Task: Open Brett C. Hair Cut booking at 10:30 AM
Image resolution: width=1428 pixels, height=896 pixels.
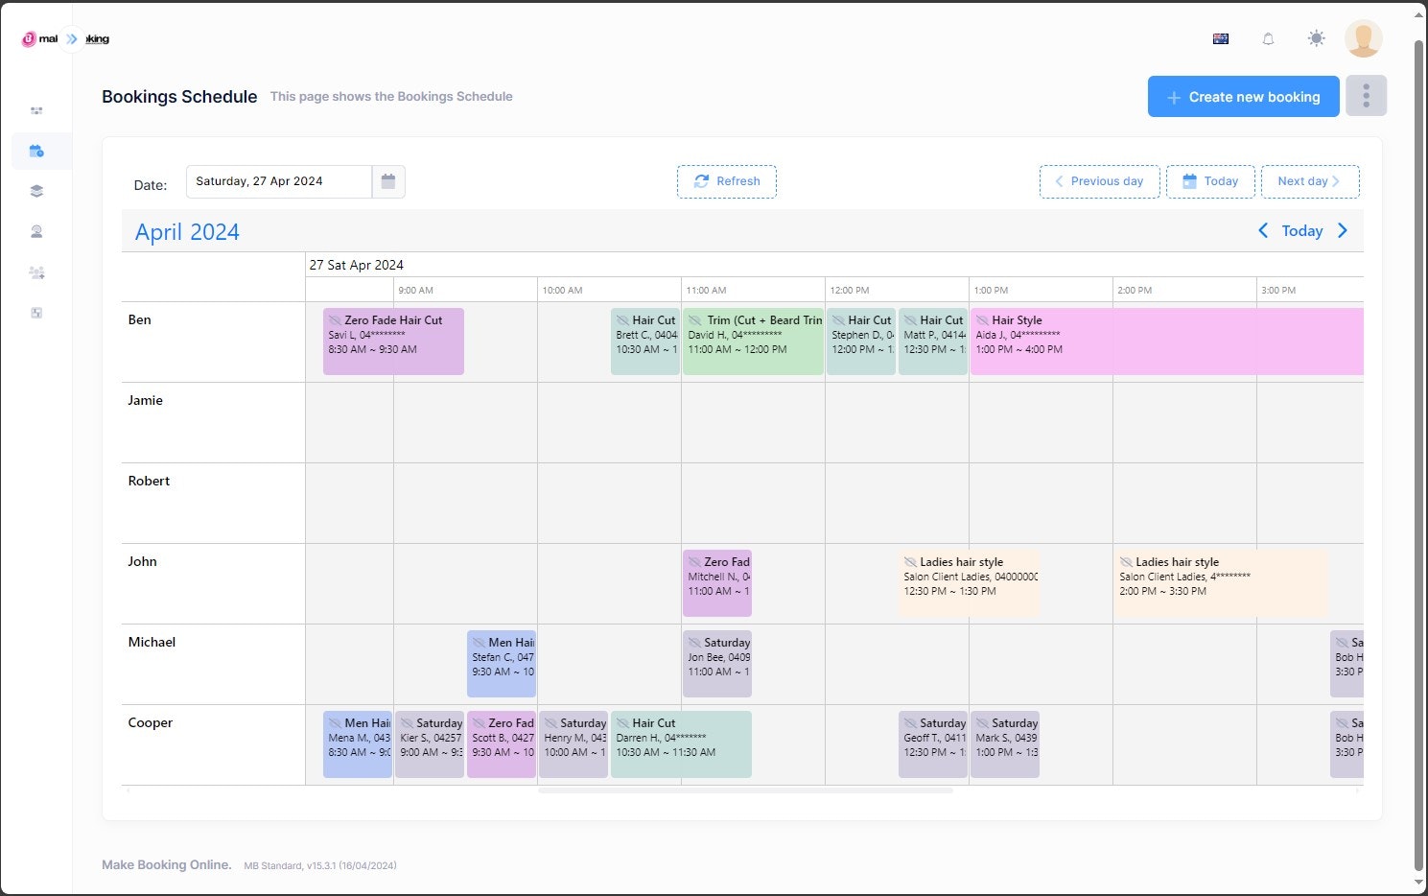Action: pos(644,342)
